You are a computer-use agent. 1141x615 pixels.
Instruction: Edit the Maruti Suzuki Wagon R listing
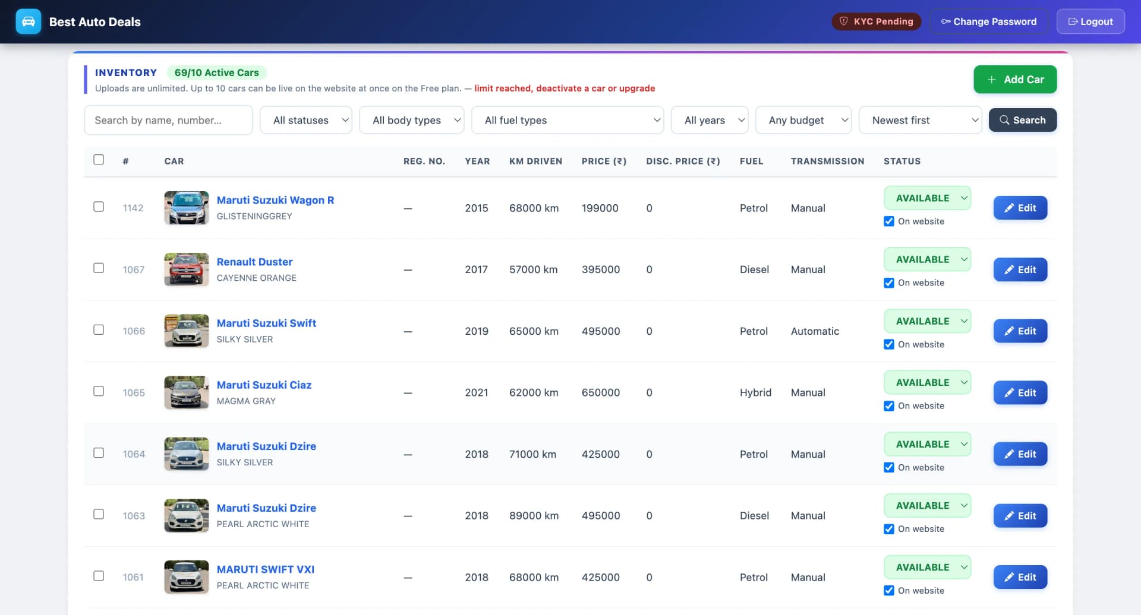1020,208
